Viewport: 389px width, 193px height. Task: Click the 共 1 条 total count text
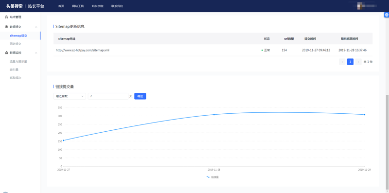coord(368,62)
